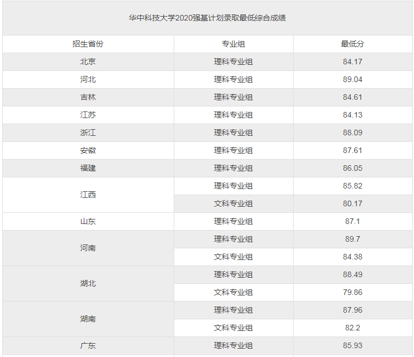Image resolution: width=414 pixels, height=357 pixels.
Task: Select score 84.13 in 江苏 row
Action: tap(352, 115)
